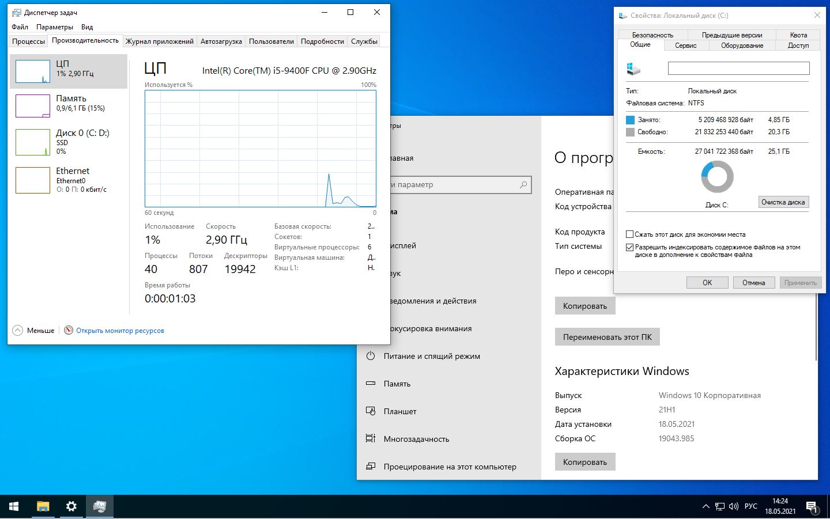Viewport: 830px width, 519px height.
Task: Click Отмена in disk properties
Action: coord(754,283)
